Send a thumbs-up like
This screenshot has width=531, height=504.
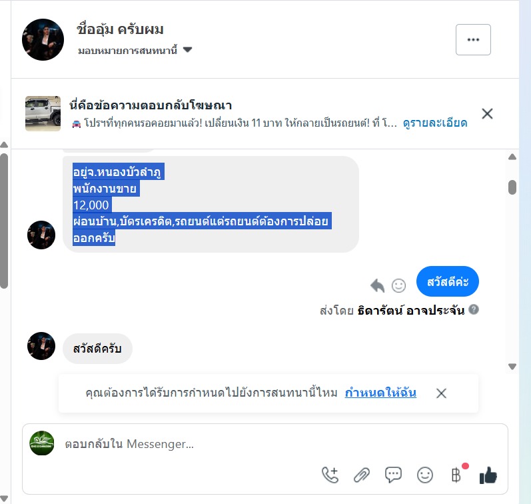click(x=488, y=475)
